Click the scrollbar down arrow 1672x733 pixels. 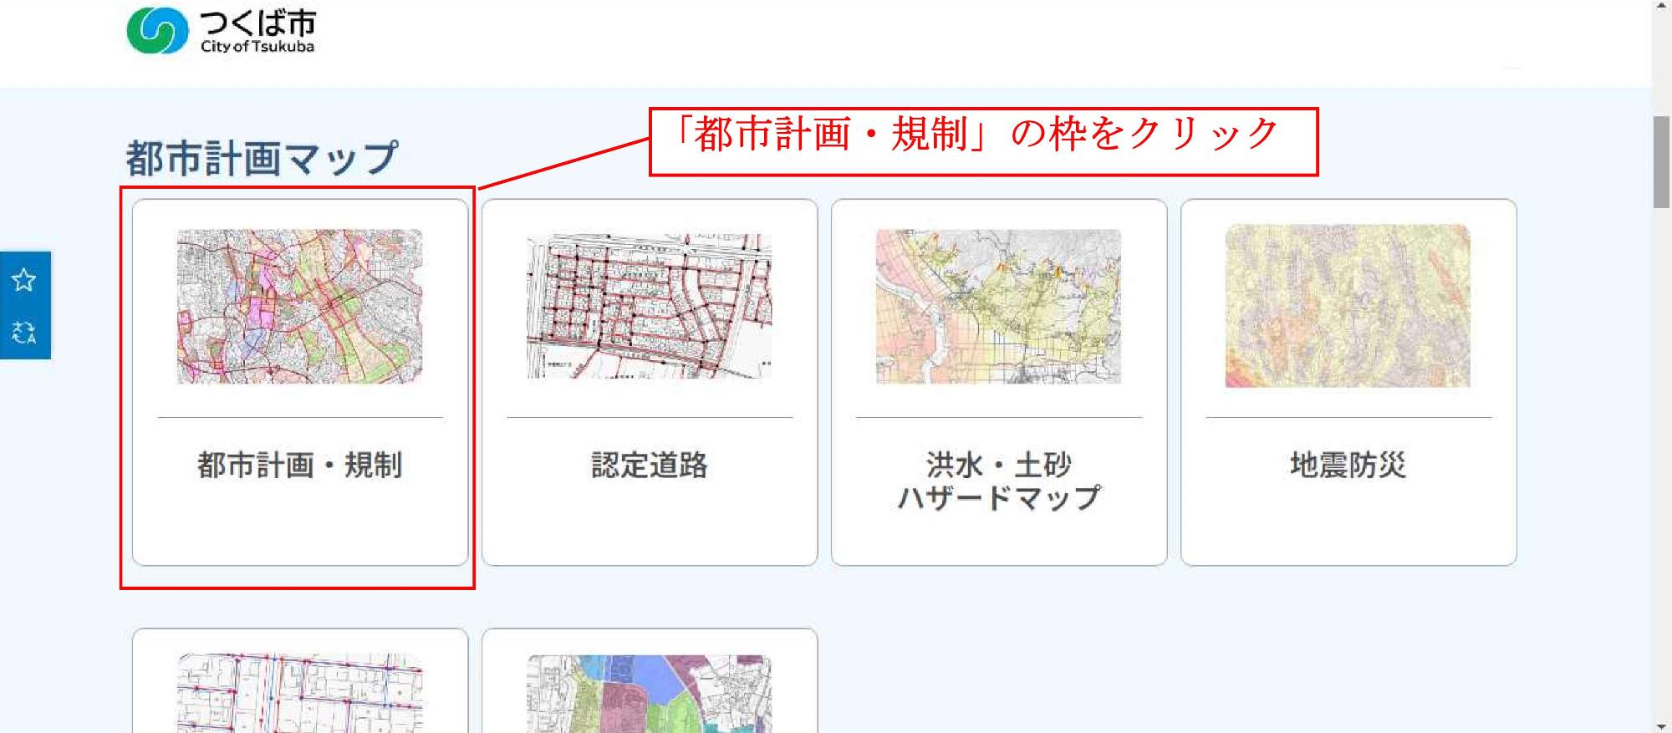pyautogui.click(x=1661, y=725)
